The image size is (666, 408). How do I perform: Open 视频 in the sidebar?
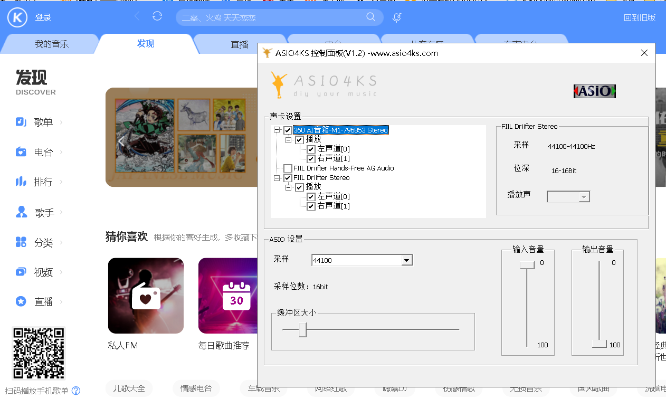click(x=43, y=272)
